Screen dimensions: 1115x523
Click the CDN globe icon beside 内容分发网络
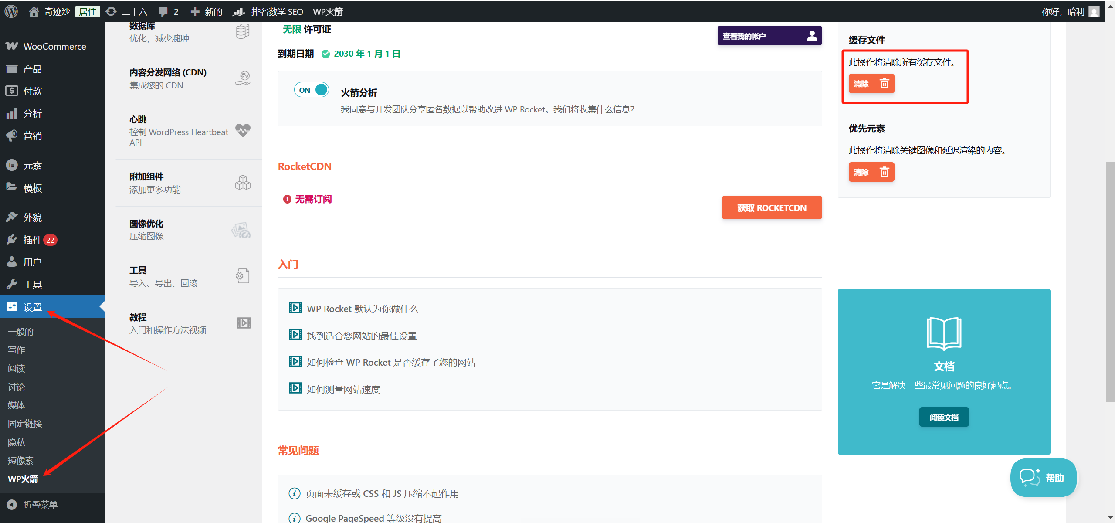click(243, 78)
